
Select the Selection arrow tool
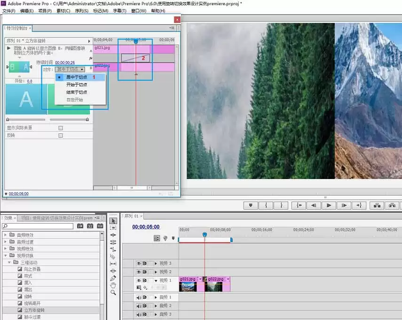click(x=113, y=221)
